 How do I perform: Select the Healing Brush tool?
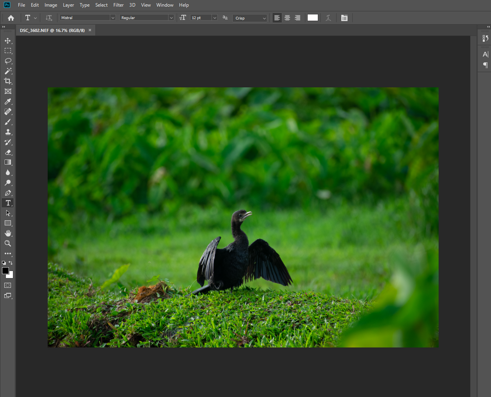pyautogui.click(x=8, y=112)
